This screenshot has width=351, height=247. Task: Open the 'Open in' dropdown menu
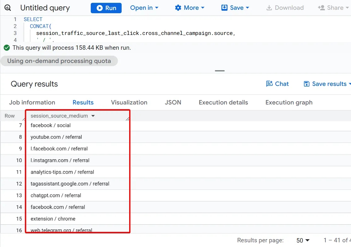144,8
